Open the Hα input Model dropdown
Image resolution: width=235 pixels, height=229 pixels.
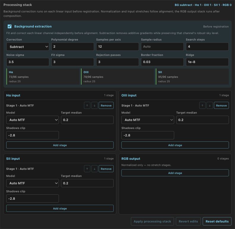[33, 120]
